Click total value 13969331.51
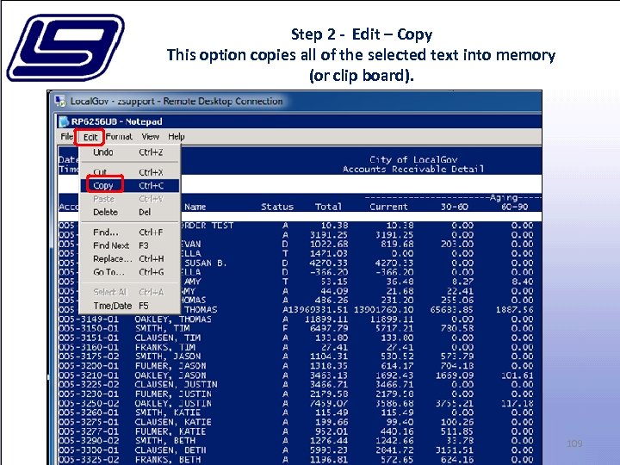620x465 pixels. 318,310
